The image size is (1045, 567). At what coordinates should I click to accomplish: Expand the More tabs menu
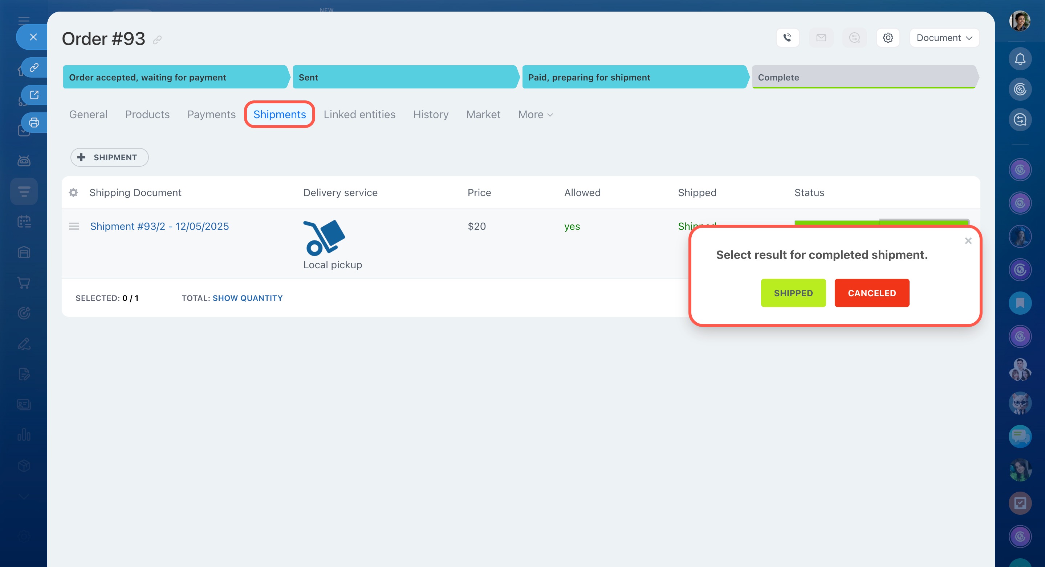coord(535,115)
